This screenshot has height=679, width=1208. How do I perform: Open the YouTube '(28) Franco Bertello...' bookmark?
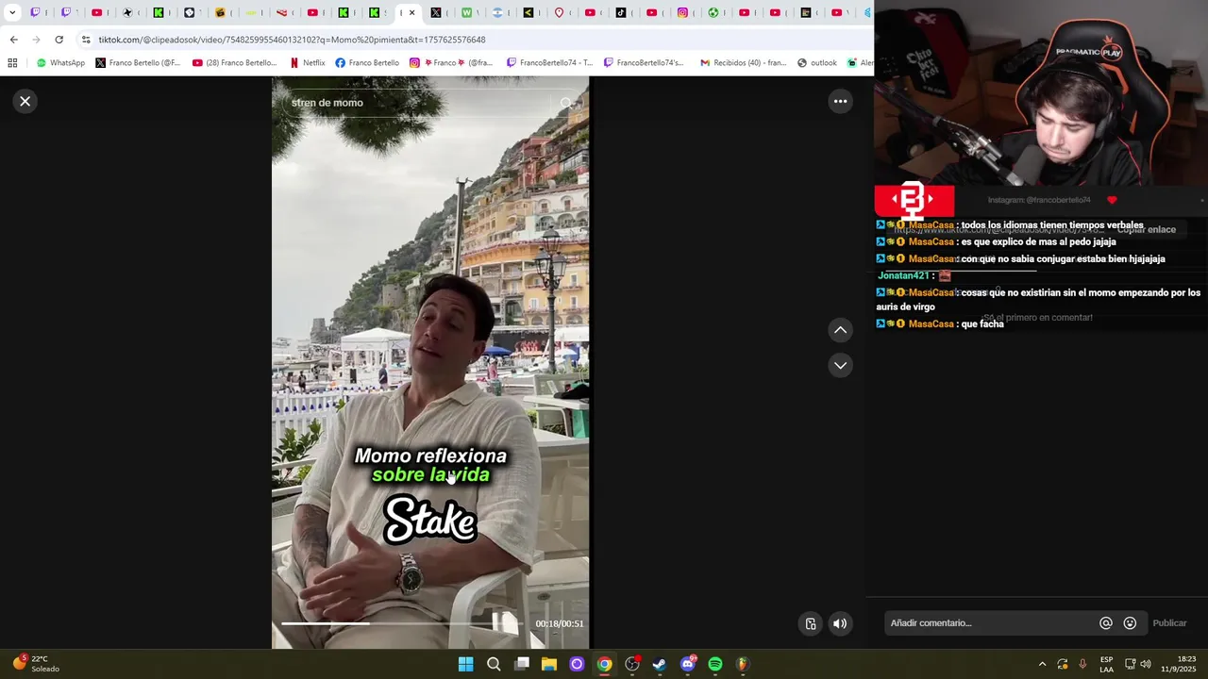pos(235,63)
